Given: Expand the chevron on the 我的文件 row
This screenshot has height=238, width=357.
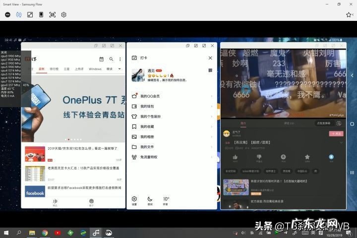Looking at the screenshot, I should point(212,147).
